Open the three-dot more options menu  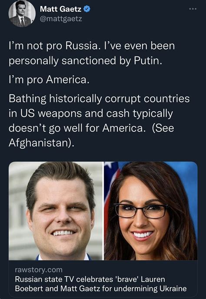pyautogui.click(x=193, y=9)
